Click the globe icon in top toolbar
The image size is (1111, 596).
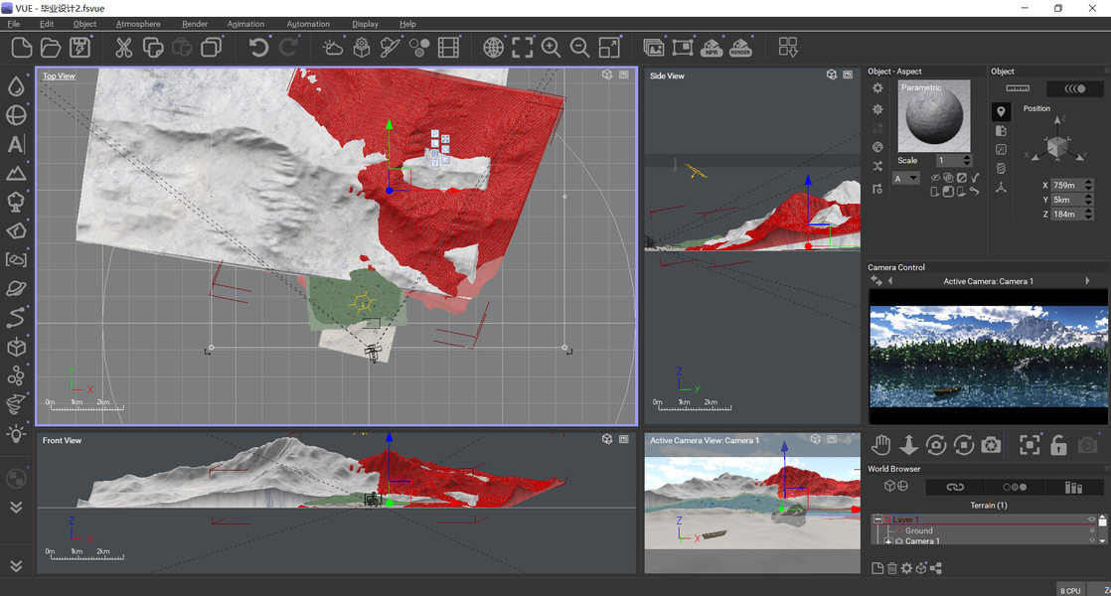click(493, 48)
